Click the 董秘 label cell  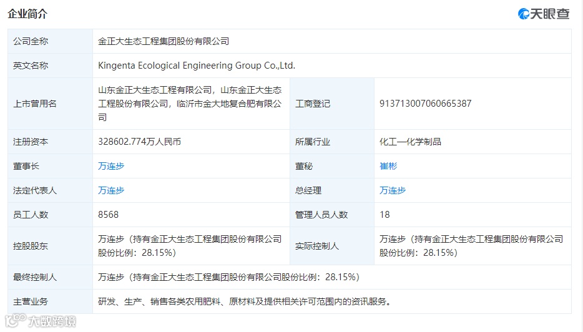tap(332, 166)
